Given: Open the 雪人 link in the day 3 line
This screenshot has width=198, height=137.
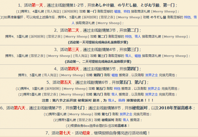Looking at the screenshot, I should (128, 56).
